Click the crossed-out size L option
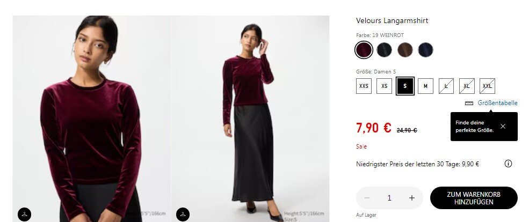 coord(446,86)
